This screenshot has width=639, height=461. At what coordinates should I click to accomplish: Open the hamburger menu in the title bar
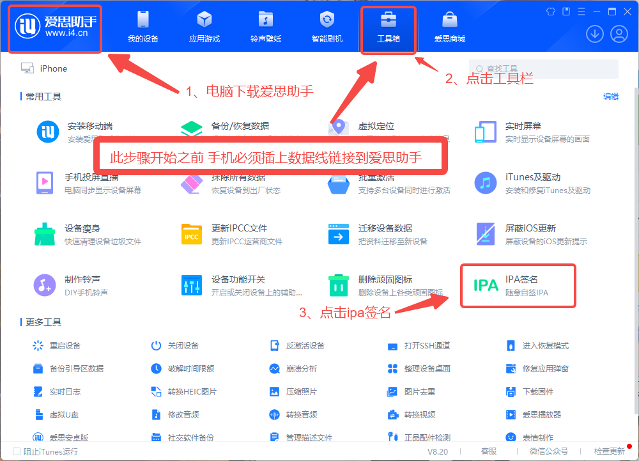tap(580, 11)
